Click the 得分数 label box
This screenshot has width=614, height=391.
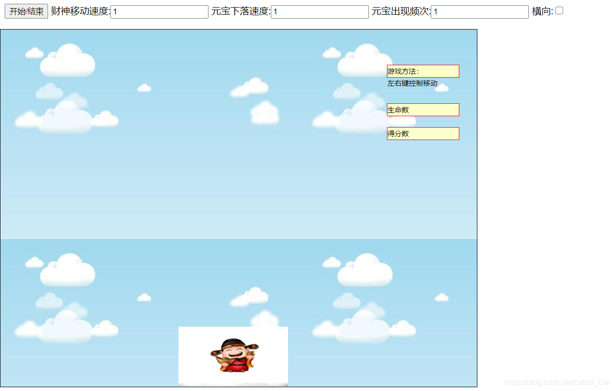coord(423,133)
